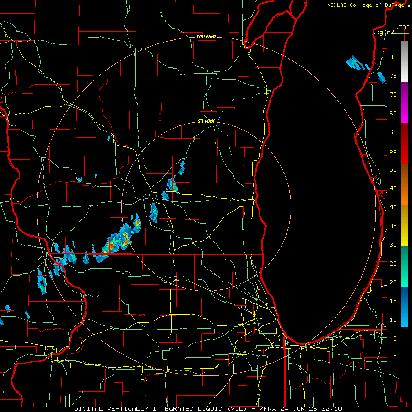
Task: Click legend scale value 55
Action: 393,151
